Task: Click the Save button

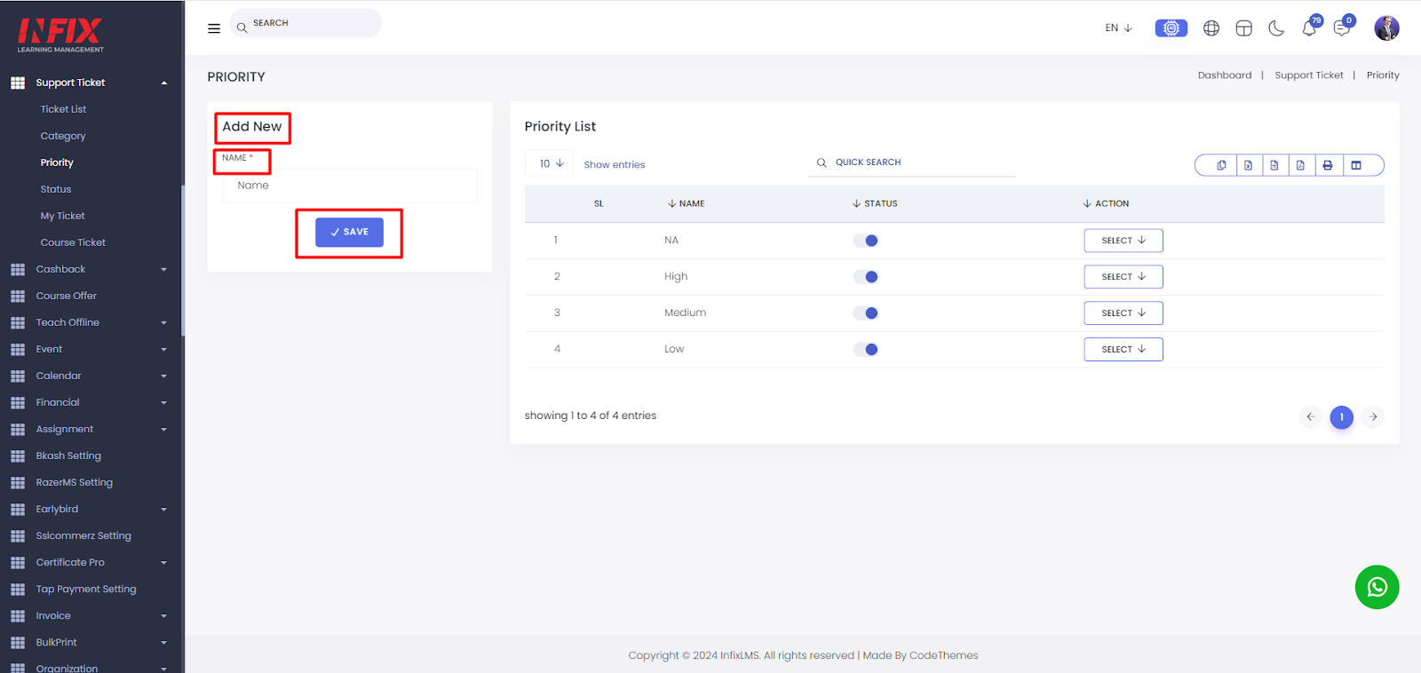Action: pos(349,233)
